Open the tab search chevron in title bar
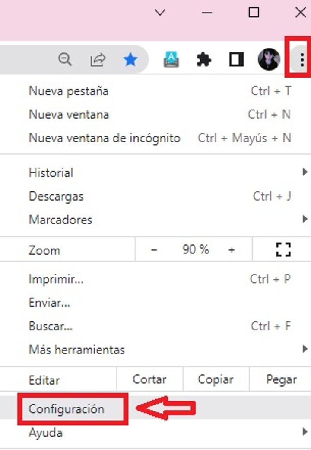The width and height of the screenshot is (311, 450). click(160, 13)
